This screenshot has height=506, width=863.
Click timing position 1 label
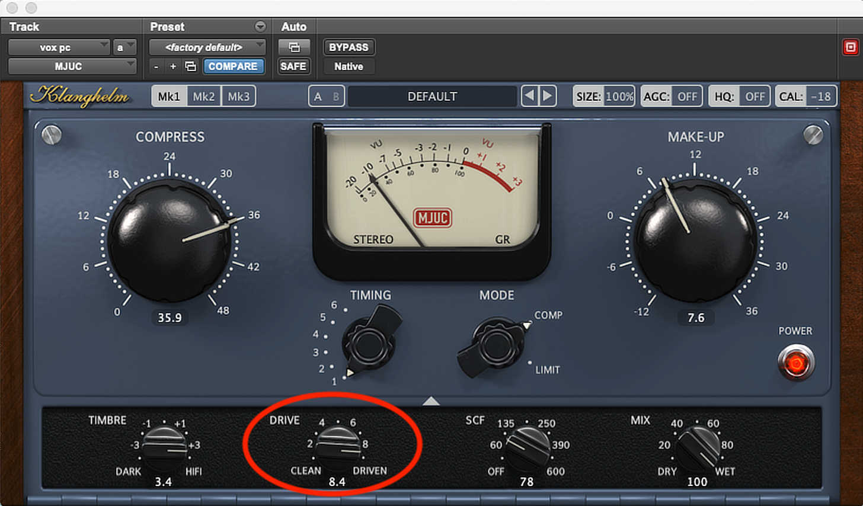334,382
